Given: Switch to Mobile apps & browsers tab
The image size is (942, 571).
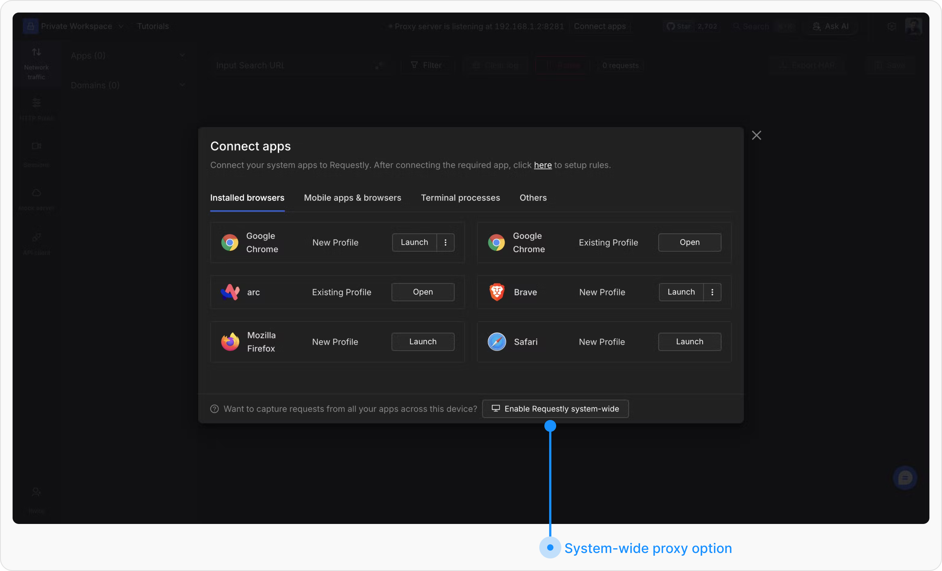Looking at the screenshot, I should click(352, 198).
